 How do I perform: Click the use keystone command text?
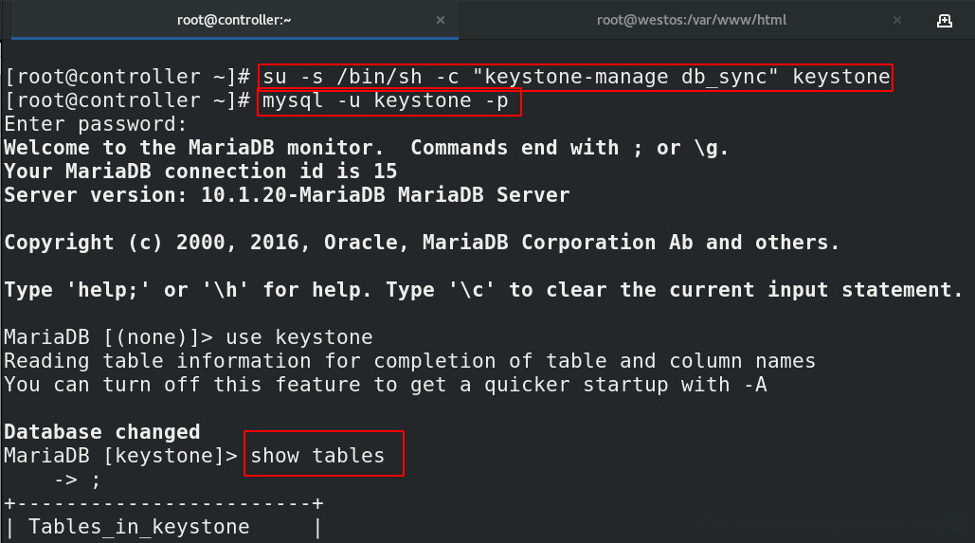coord(323,337)
